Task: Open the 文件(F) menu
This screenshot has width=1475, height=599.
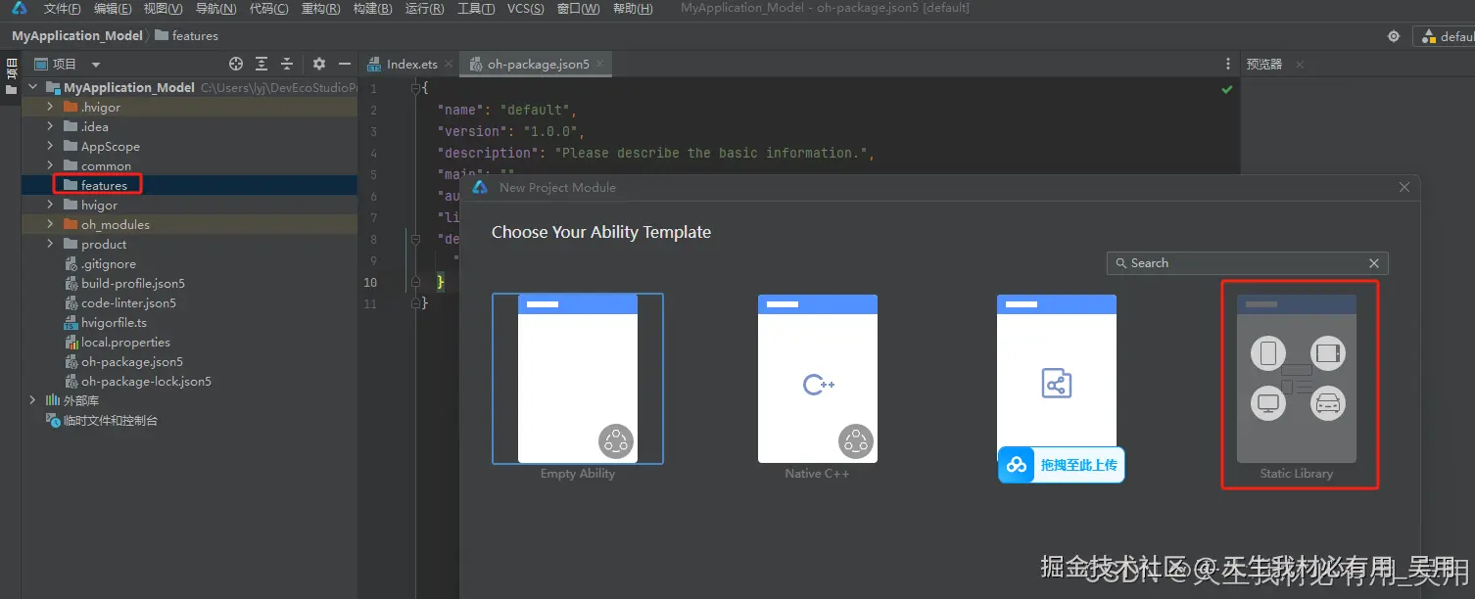Action: 62,9
